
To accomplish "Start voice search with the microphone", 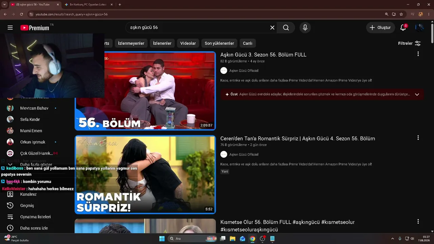I will tap(305, 27).
